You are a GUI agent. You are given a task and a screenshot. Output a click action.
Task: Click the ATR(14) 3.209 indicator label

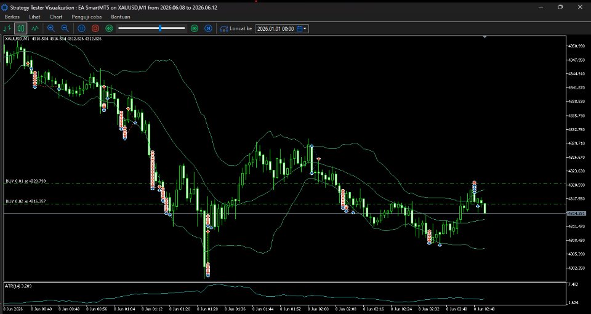tap(18, 286)
